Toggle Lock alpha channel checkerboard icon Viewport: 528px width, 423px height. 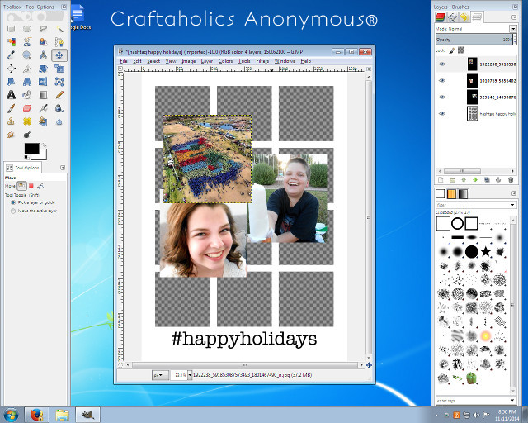pos(461,50)
